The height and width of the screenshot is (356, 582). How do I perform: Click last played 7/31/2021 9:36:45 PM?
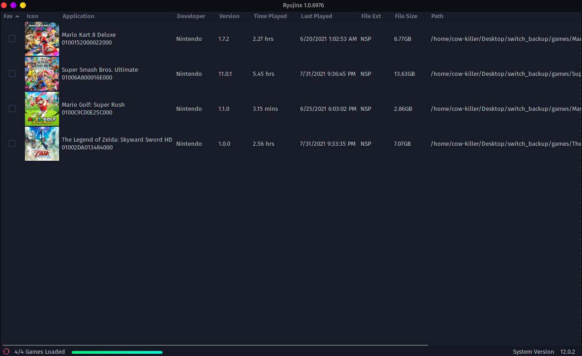tap(328, 74)
